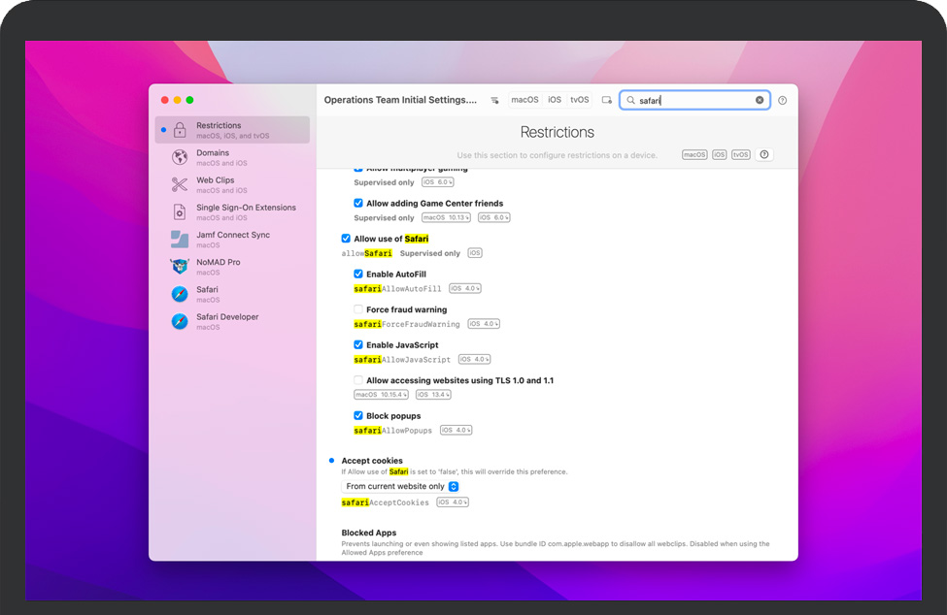Image resolution: width=947 pixels, height=615 pixels.
Task: Open Single Sign-On Extensions payload icon
Action: coord(180,211)
